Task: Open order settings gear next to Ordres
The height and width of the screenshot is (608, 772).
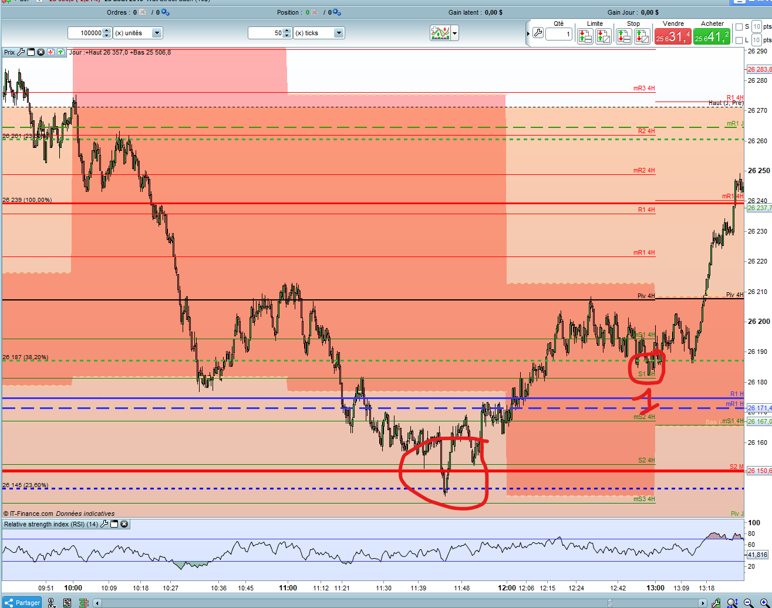Action: click(165, 12)
